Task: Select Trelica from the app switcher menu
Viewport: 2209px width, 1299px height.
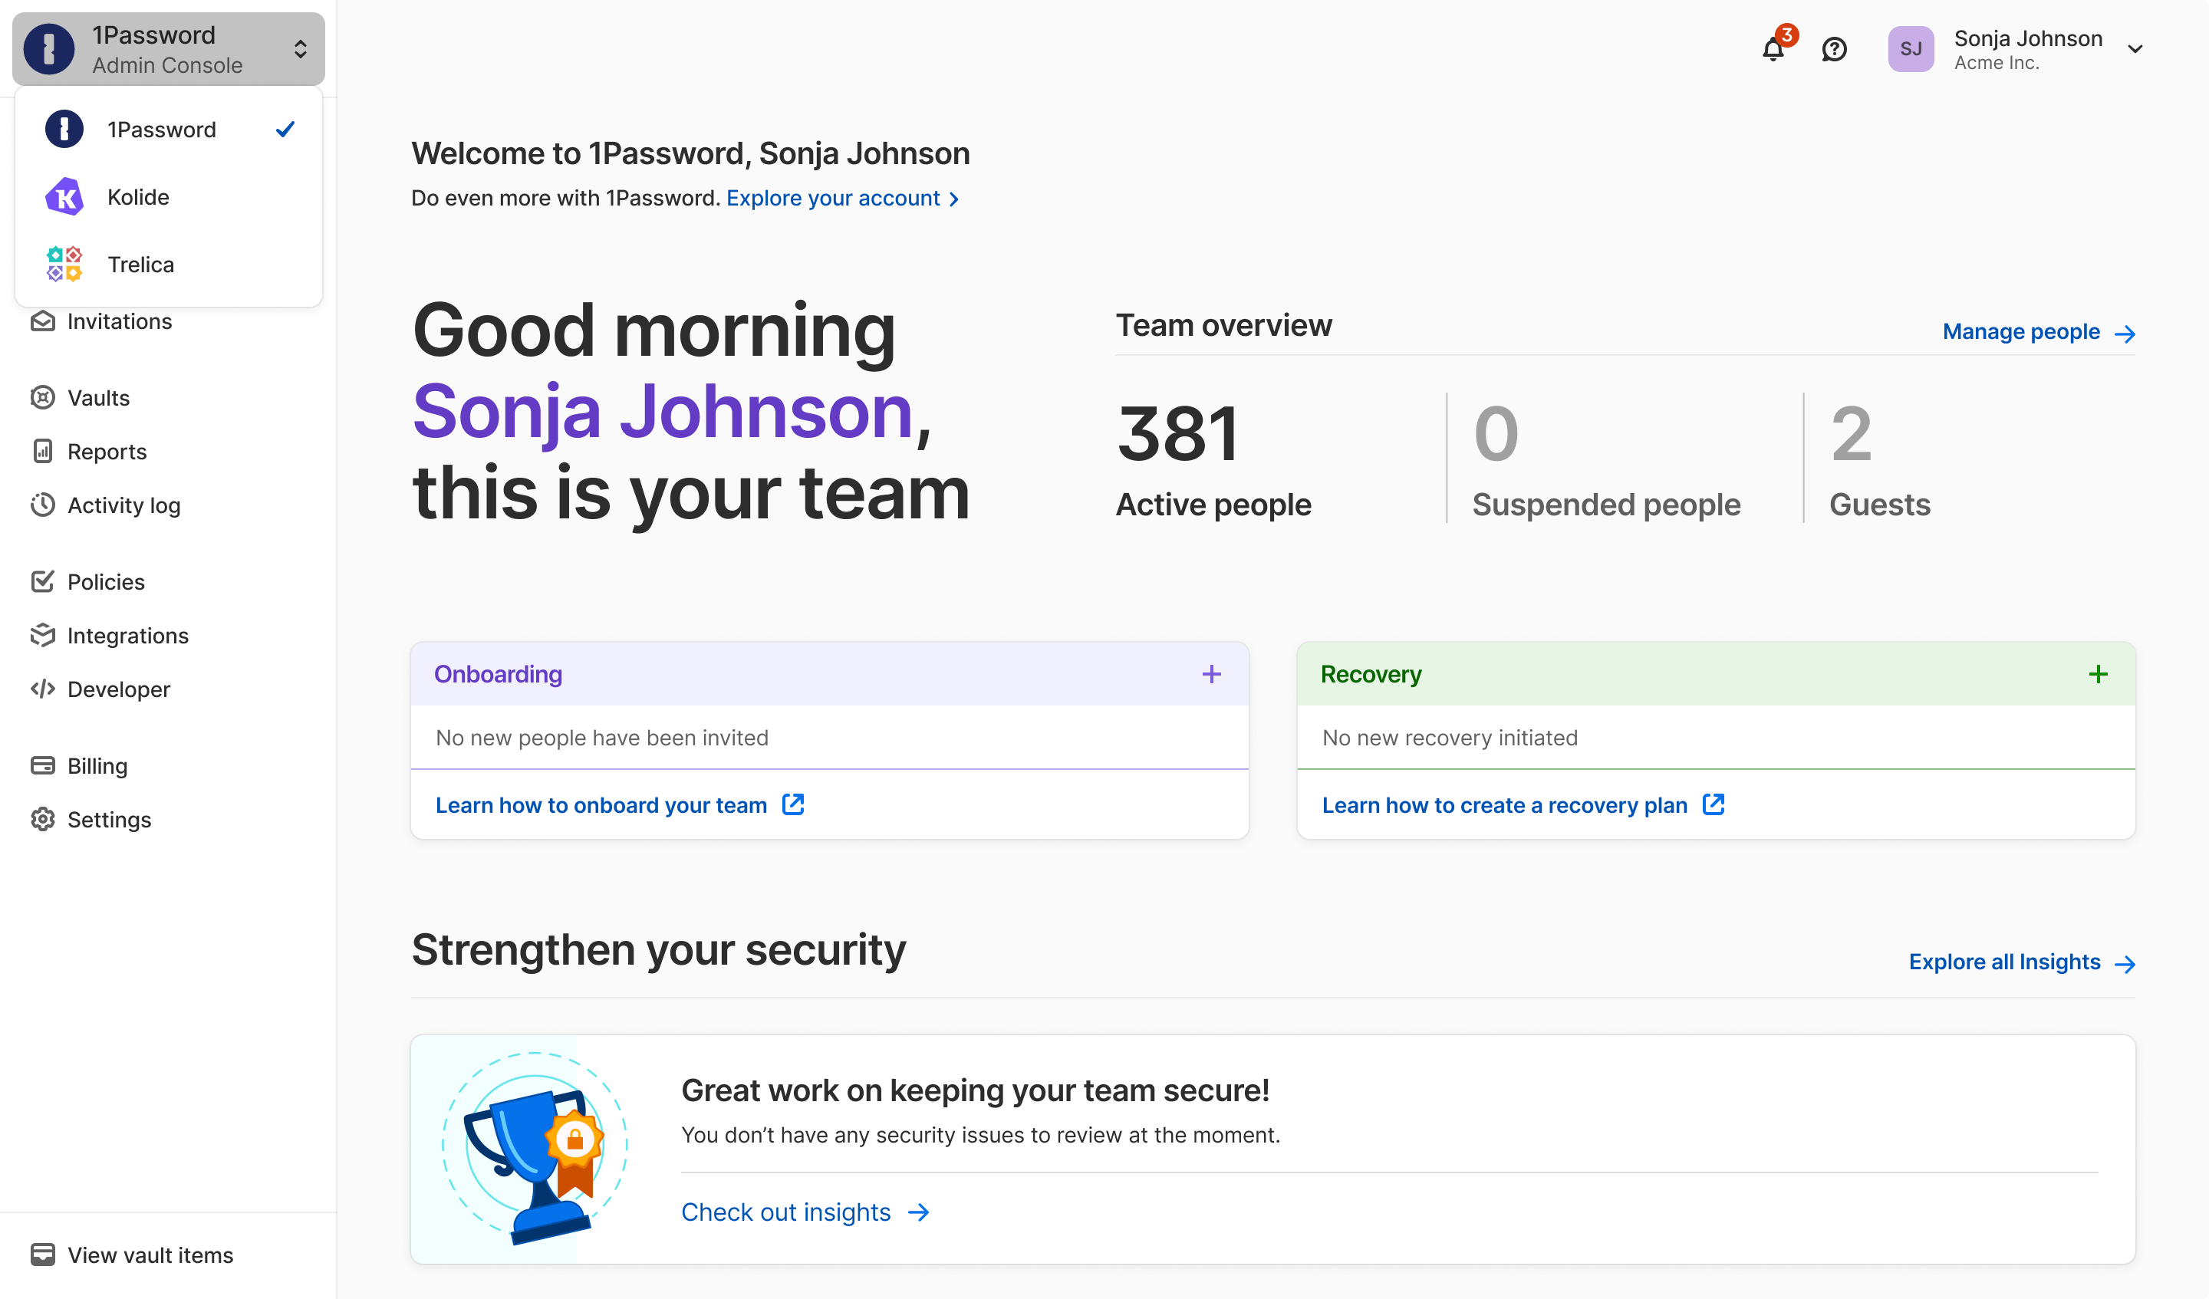Action: [140, 264]
